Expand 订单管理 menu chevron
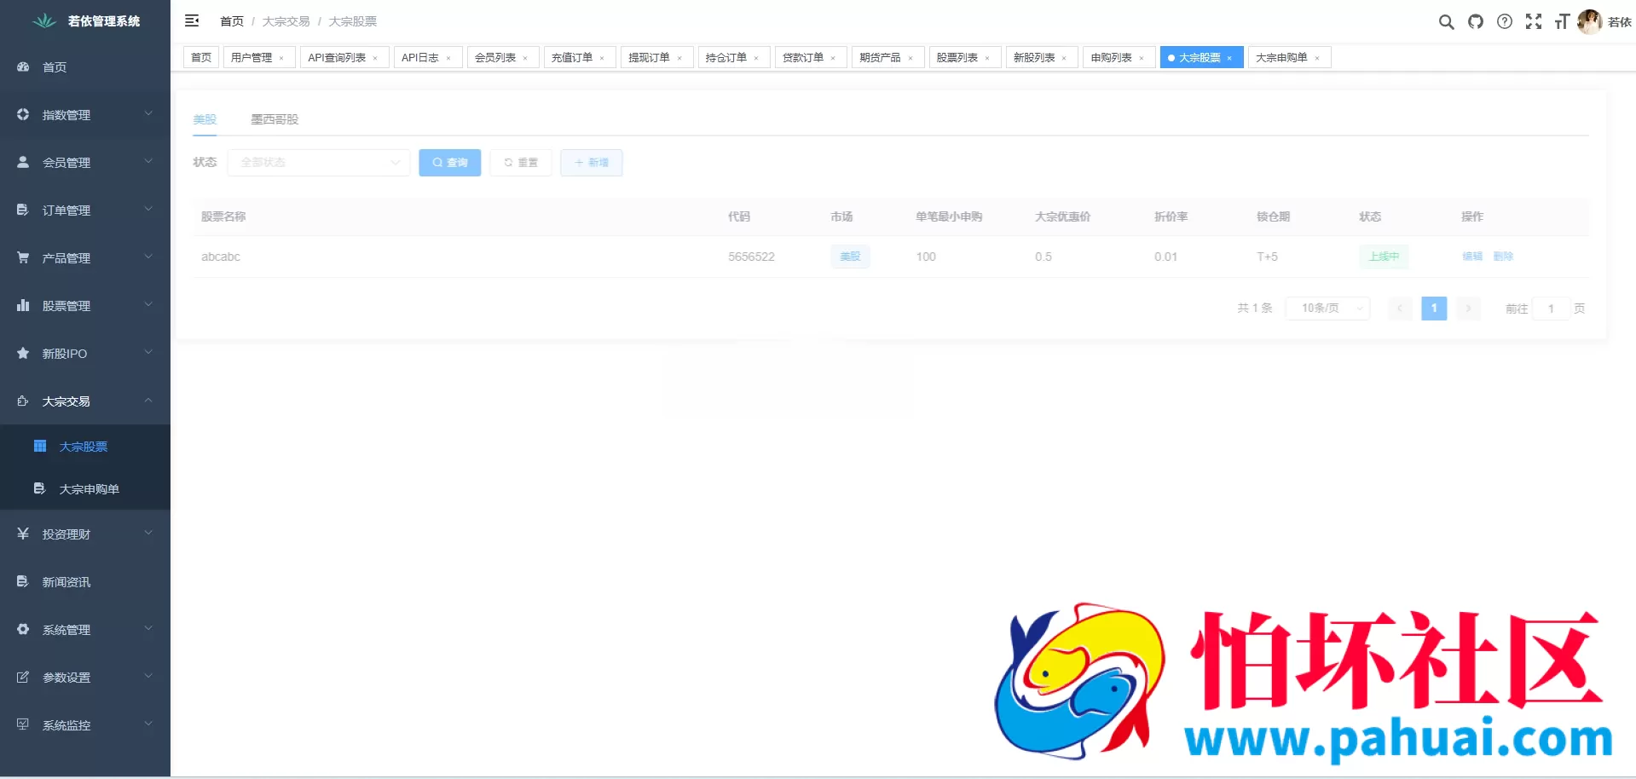This screenshot has height=779, width=1636. (148, 209)
